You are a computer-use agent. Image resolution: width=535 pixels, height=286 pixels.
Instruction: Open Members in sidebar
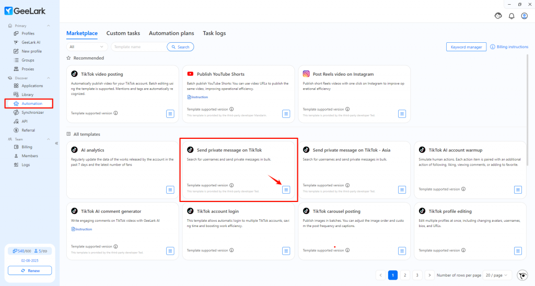point(29,156)
